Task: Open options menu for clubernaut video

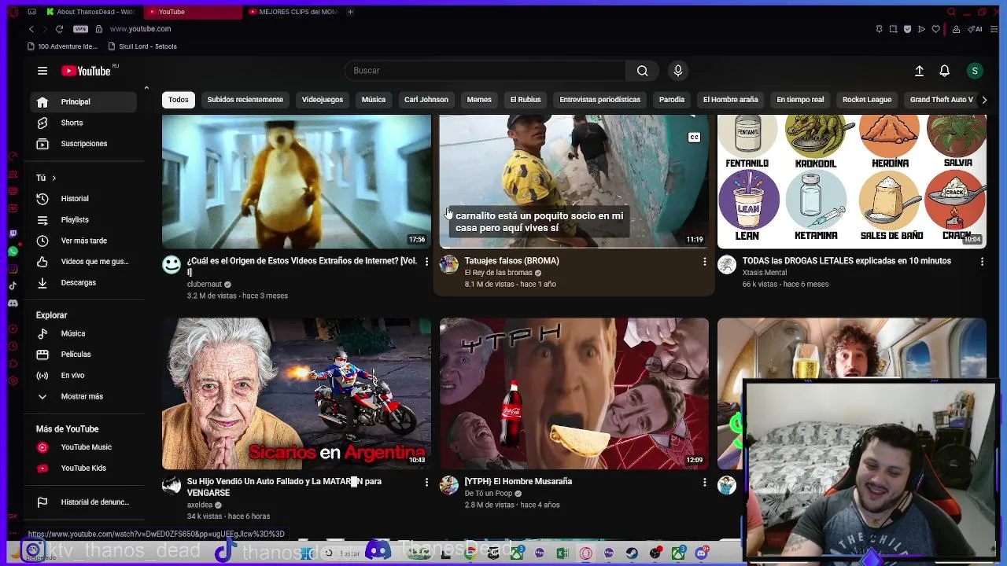Action: pyautogui.click(x=426, y=261)
